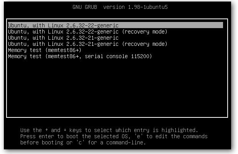This screenshot has width=238, height=154.
Task: Choose Linux 2.6.32-22-generic recovery mode entry
Action: [x=88, y=32]
